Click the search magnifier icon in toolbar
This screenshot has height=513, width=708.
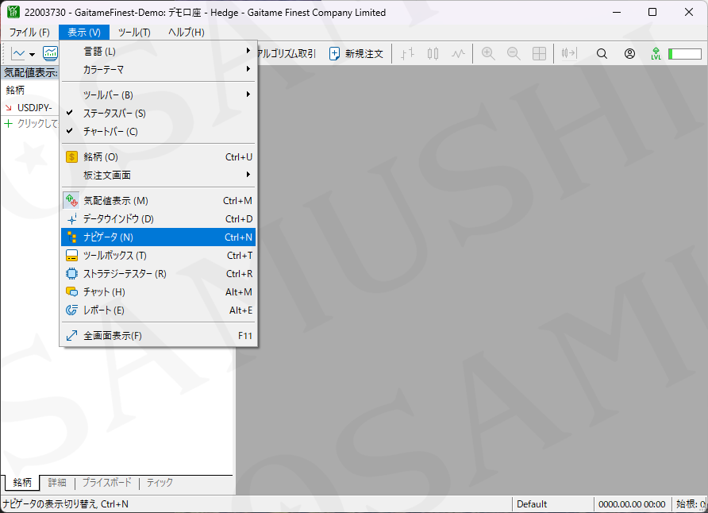click(x=602, y=54)
